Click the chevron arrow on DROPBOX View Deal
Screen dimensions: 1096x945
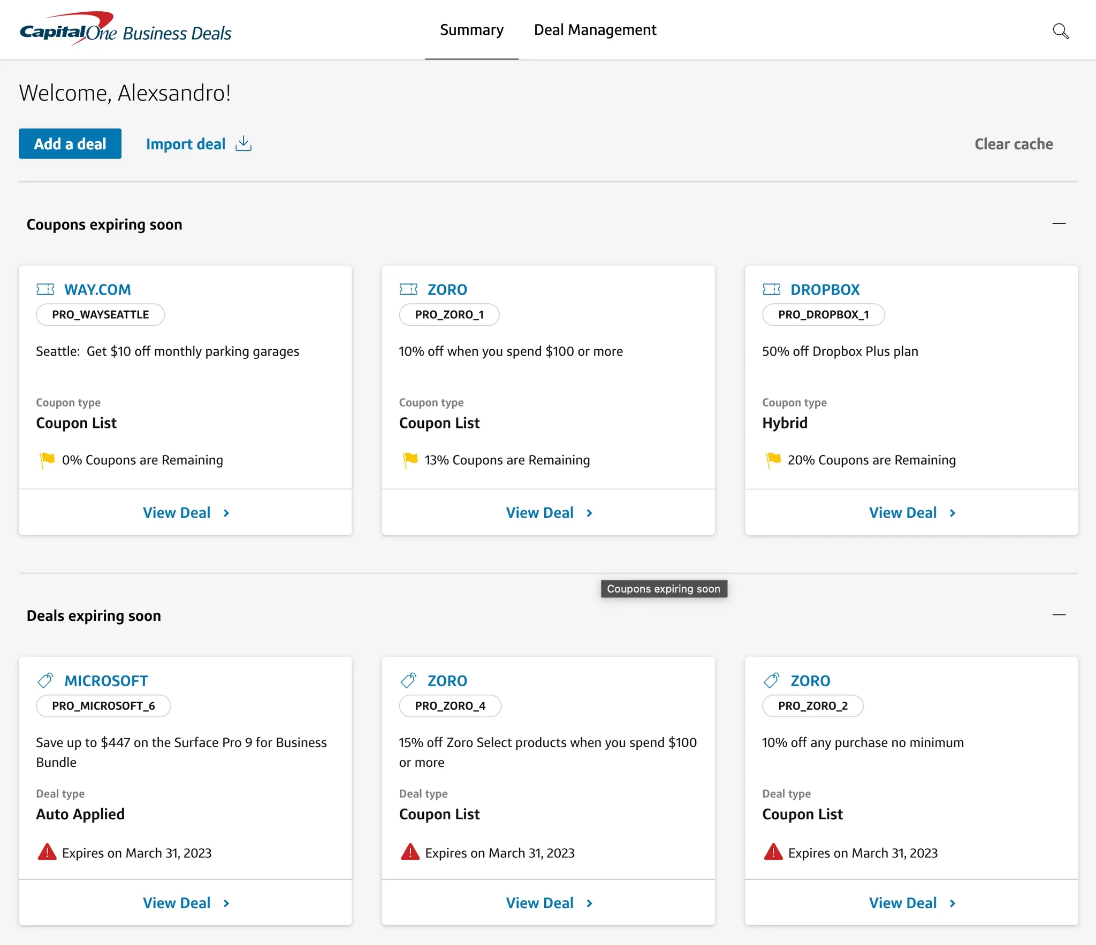pos(953,513)
